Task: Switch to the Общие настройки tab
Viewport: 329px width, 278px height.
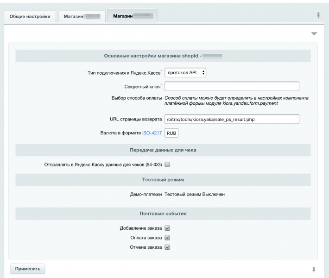Action: tap(30, 16)
